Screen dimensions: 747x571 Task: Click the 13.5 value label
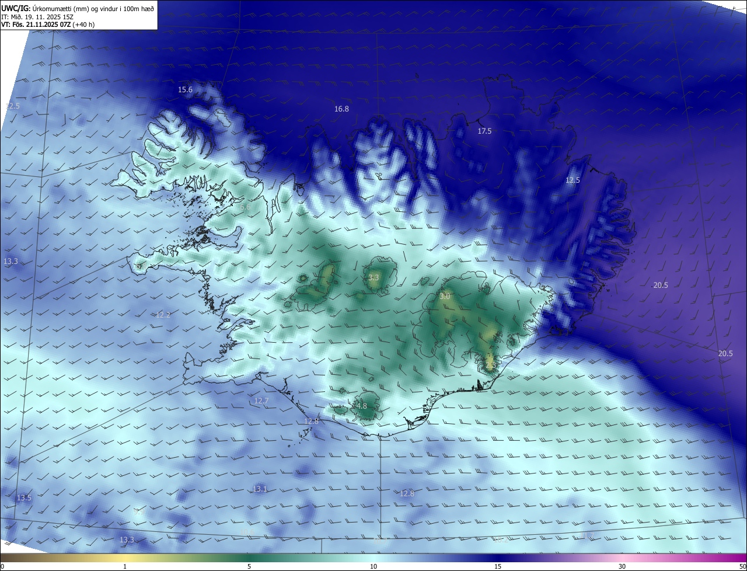point(24,498)
